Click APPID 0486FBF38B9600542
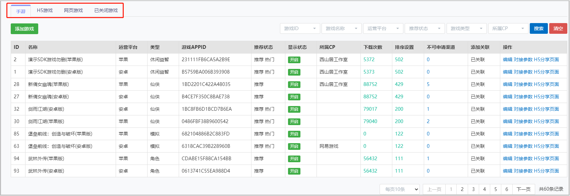 coord(205,121)
